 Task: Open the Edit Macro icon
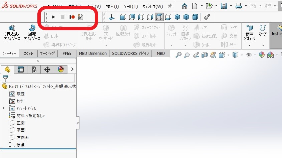click(x=80, y=17)
